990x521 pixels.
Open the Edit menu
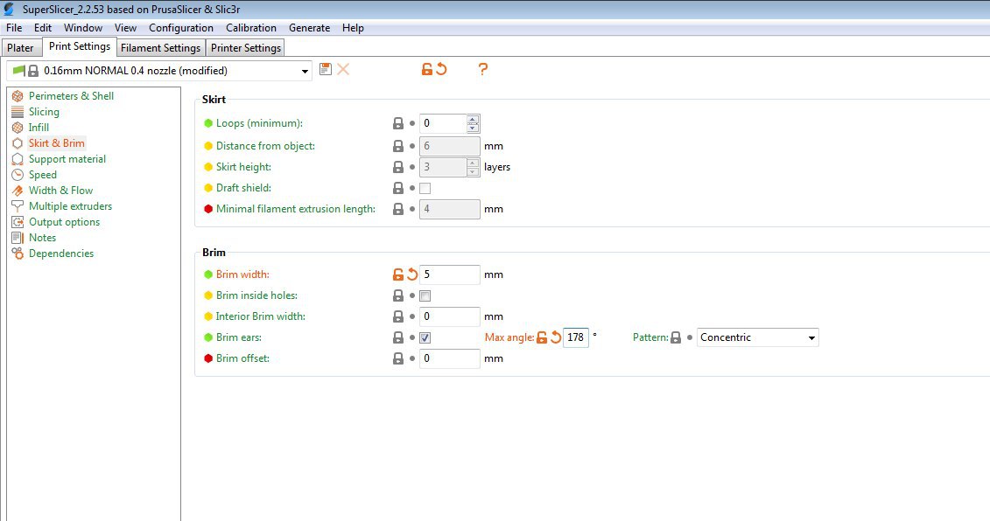coord(43,28)
